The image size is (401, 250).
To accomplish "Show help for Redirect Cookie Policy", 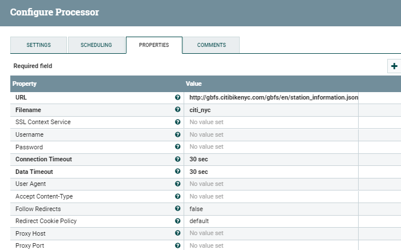I will [x=177, y=221].
